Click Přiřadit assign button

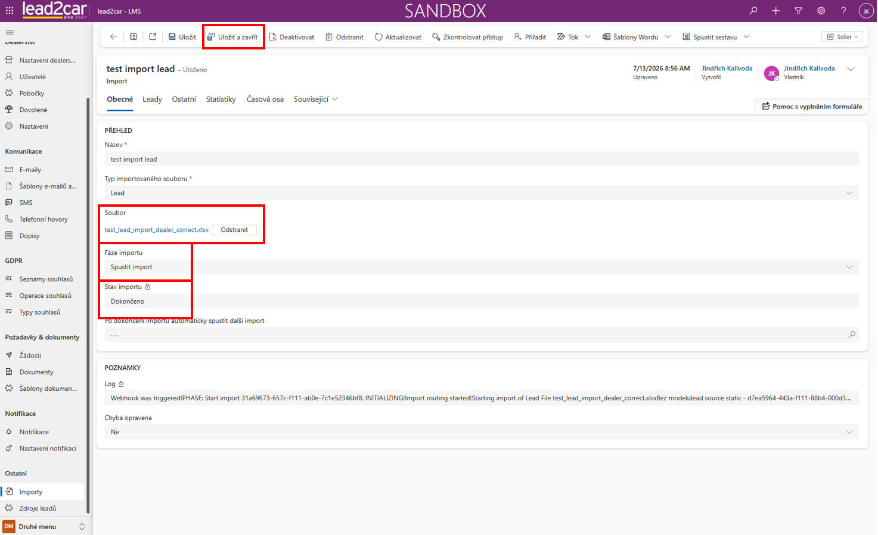pos(530,37)
